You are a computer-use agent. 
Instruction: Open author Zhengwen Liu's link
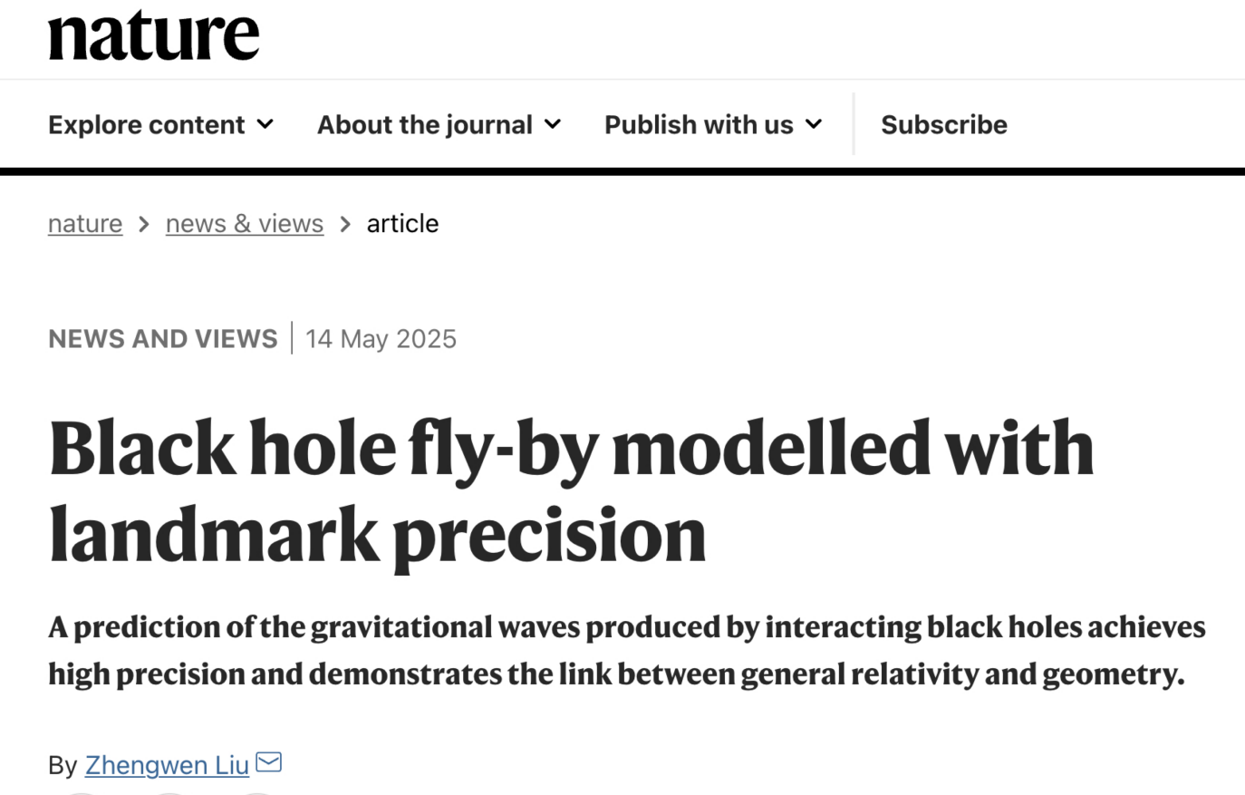167,765
